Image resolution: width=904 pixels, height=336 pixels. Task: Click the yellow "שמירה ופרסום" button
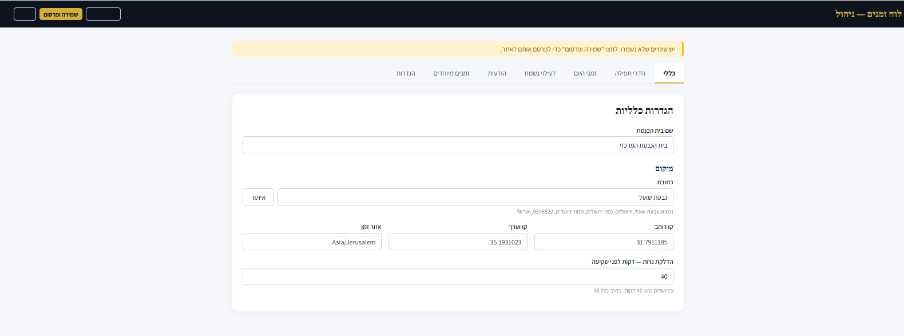coord(61,14)
